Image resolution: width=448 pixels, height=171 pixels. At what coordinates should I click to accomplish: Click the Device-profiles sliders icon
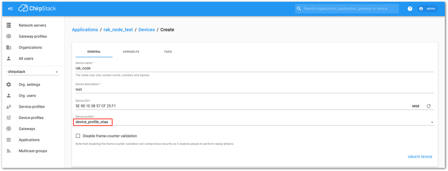[x=9, y=118]
